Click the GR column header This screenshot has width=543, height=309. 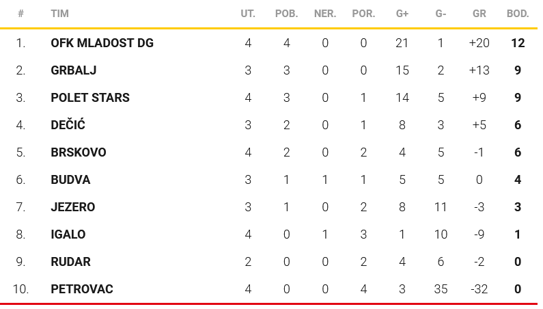tap(479, 14)
